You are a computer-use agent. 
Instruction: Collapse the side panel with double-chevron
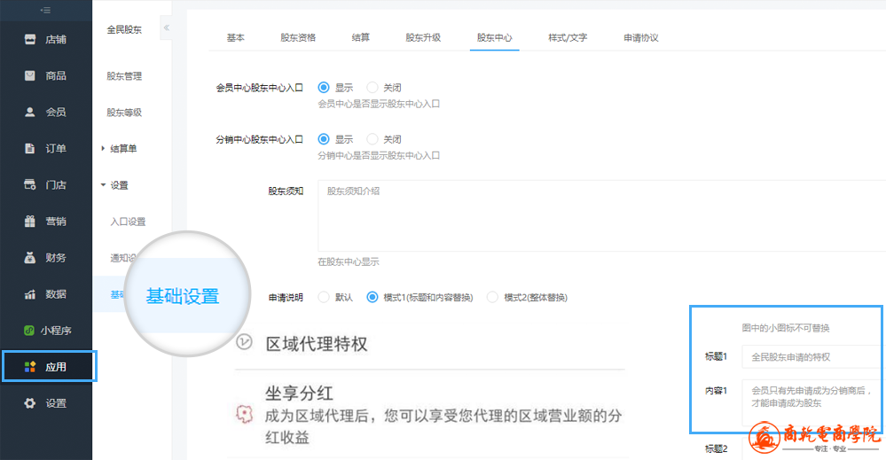pos(166,28)
